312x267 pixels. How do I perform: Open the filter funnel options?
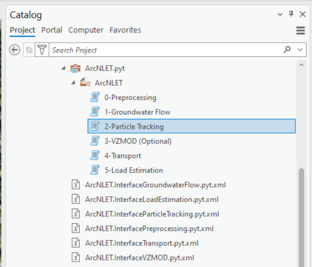42,50
